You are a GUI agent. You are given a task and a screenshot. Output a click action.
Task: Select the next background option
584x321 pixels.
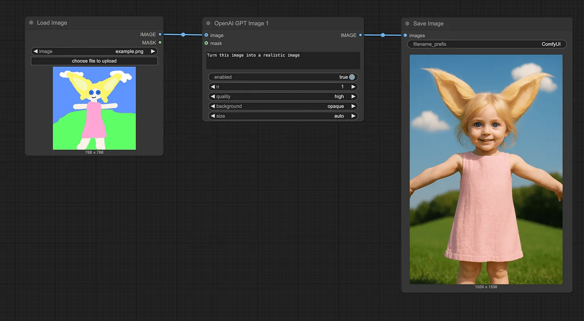(x=354, y=106)
